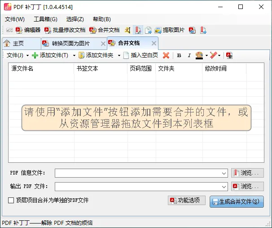The height and width of the screenshot is (228, 272).
Task: Click the highlighted bookmark editor icon
Action: pyautogui.click(x=138, y=30)
